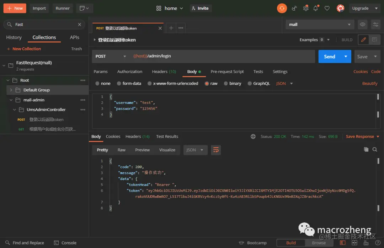Open the 'mall' environment dropdown
This screenshot has width=384, height=248.
(x=320, y=25)
